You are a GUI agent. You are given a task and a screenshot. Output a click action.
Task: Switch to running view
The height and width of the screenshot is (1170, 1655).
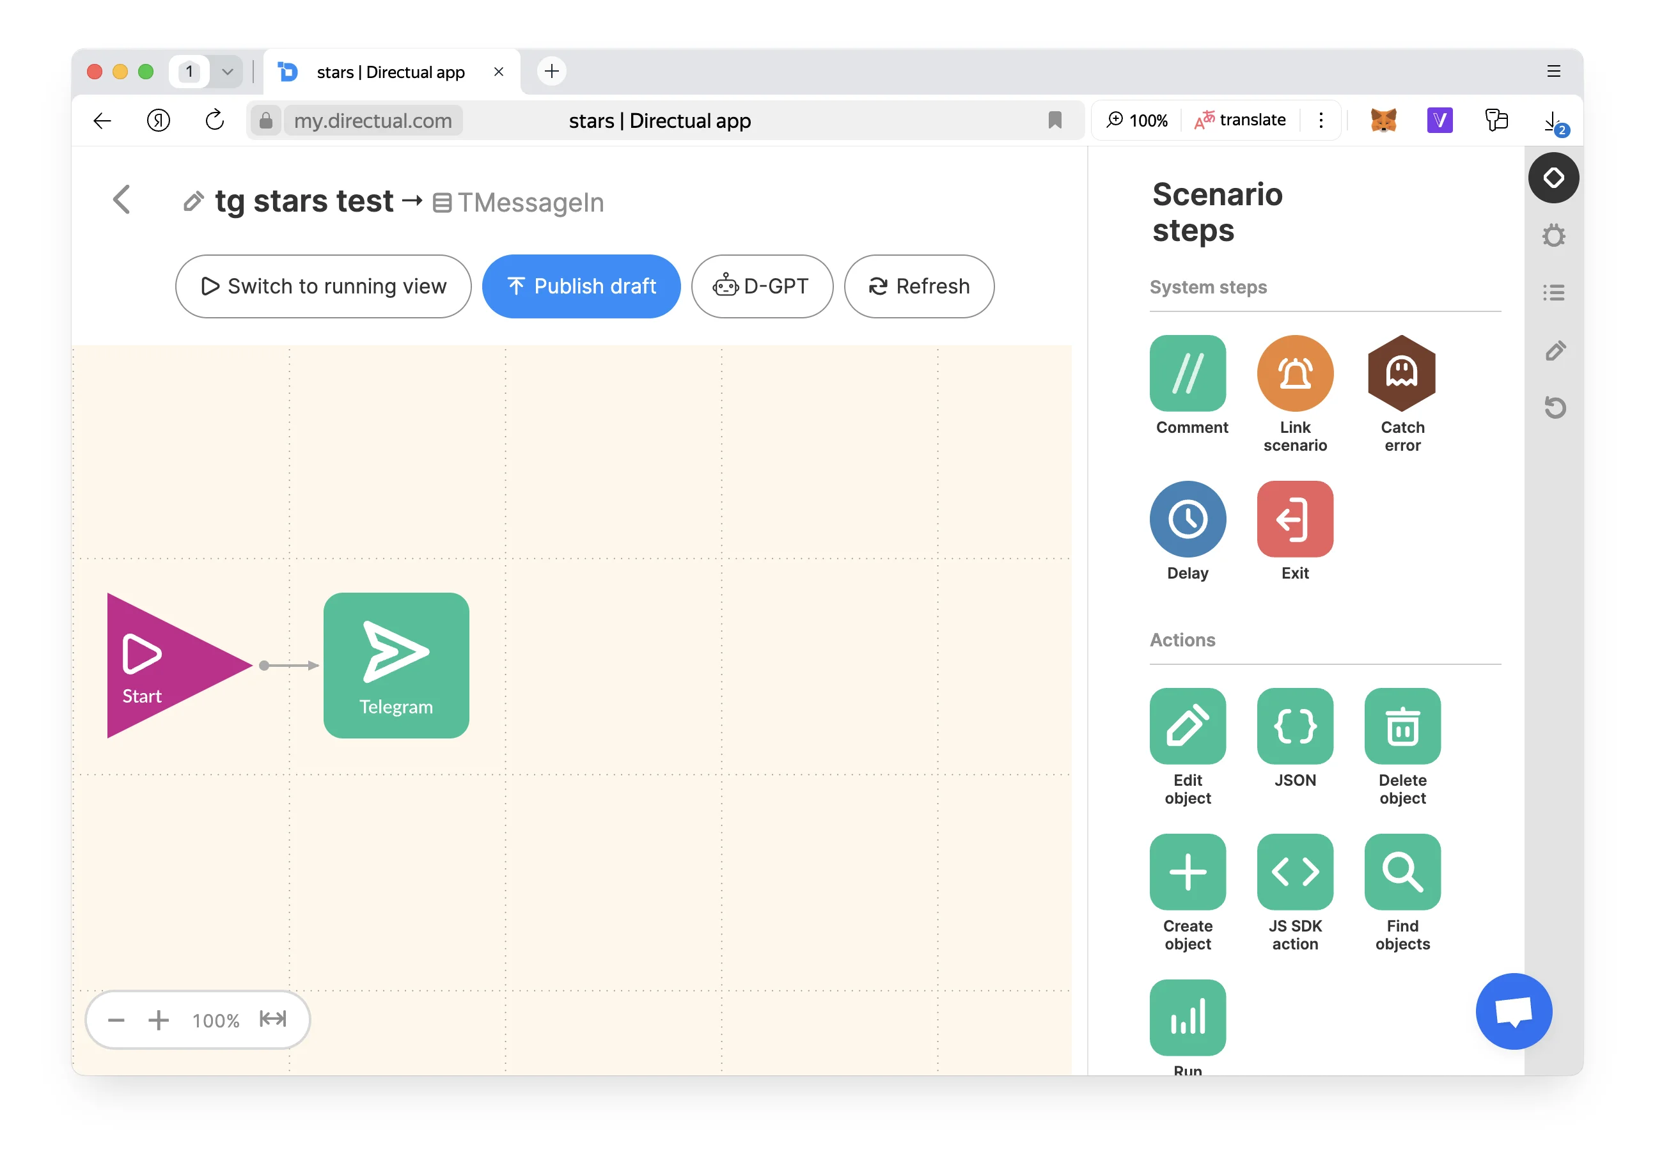323,286
